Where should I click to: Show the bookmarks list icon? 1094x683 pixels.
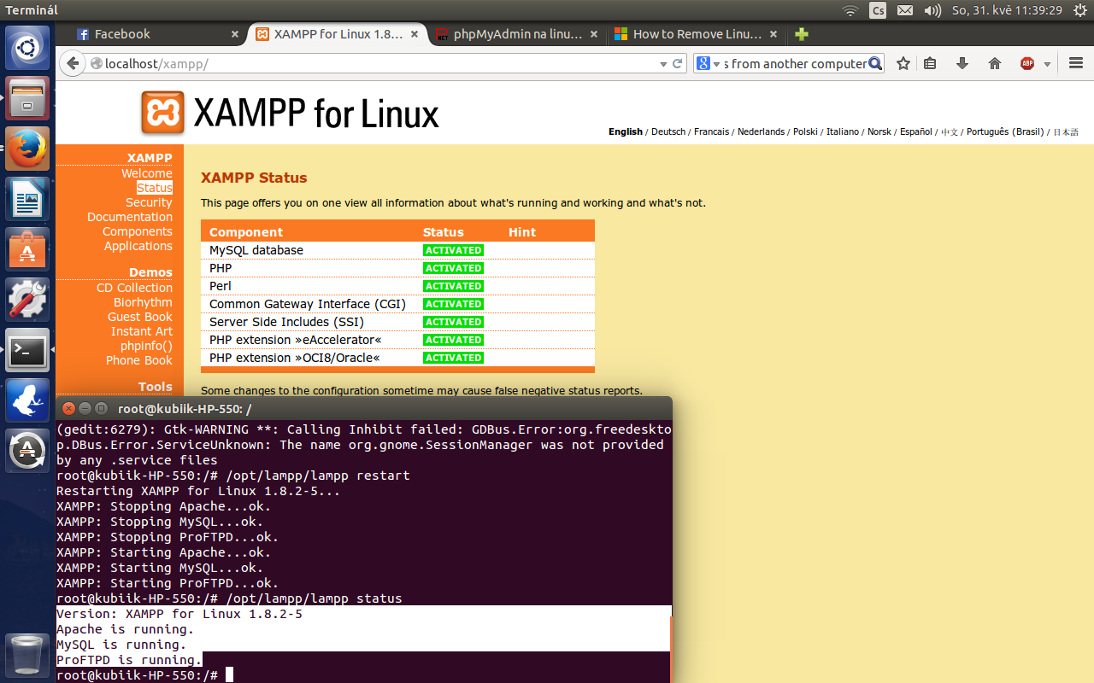pos(931,64)
